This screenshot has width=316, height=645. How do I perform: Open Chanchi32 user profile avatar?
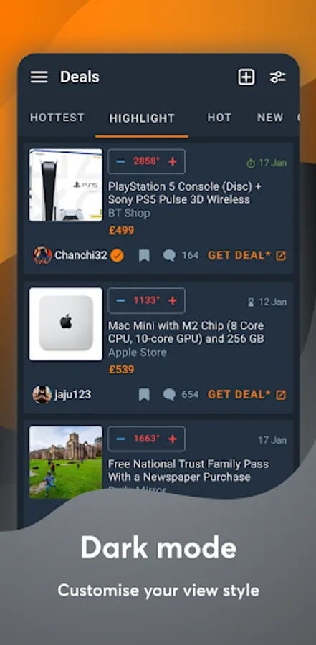point(42,255)
